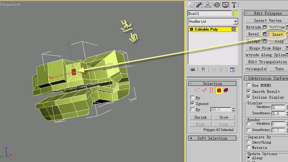Click the Bevel button

(254, 34)
